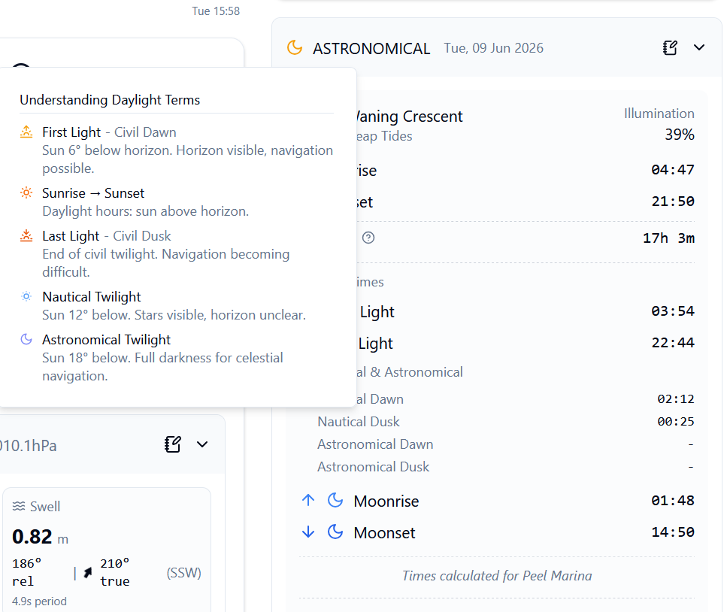Click the Moonset time 14:50
Image resolution: width=727 pixels, height=612 pixels.
click(673, 532)
